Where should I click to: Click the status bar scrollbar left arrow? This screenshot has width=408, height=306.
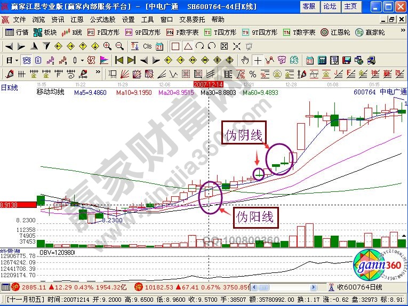(254, 287)
